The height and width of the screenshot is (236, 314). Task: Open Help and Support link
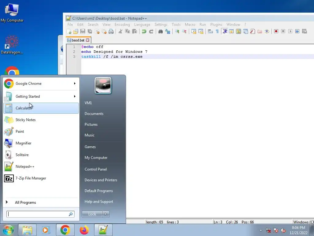point(99,202)
